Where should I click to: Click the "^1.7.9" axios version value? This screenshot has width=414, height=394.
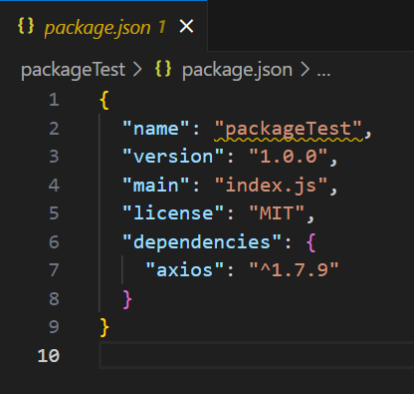[x=295, y=269]
